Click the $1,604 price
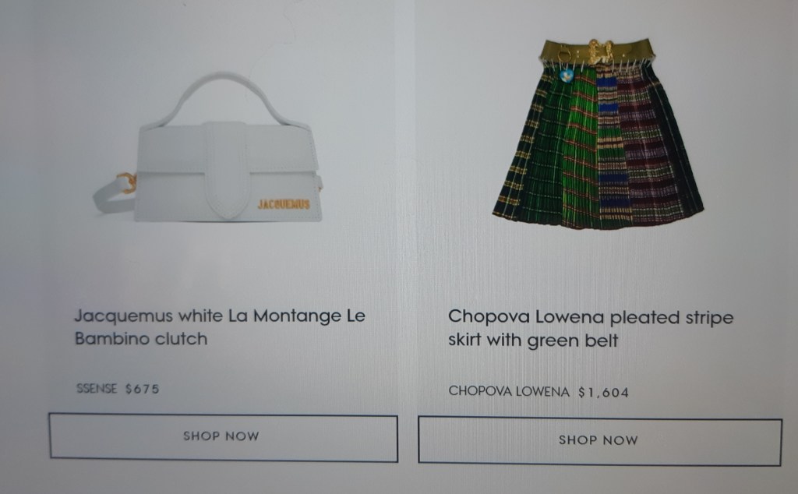This screenshot has height=494, width=798. (603, 392)
